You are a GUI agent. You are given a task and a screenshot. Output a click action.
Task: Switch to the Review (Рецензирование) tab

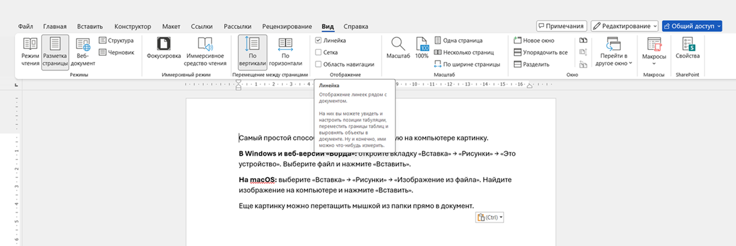click(287, 27)
